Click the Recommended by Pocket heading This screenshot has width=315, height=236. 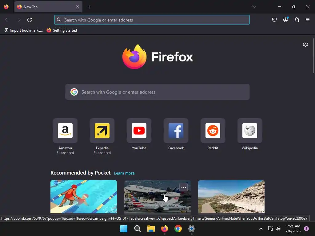[81, 173]
